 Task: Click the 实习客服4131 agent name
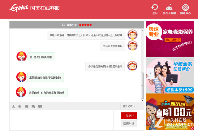69,25
